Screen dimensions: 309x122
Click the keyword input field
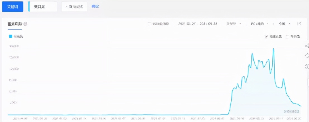coord(43,7)
